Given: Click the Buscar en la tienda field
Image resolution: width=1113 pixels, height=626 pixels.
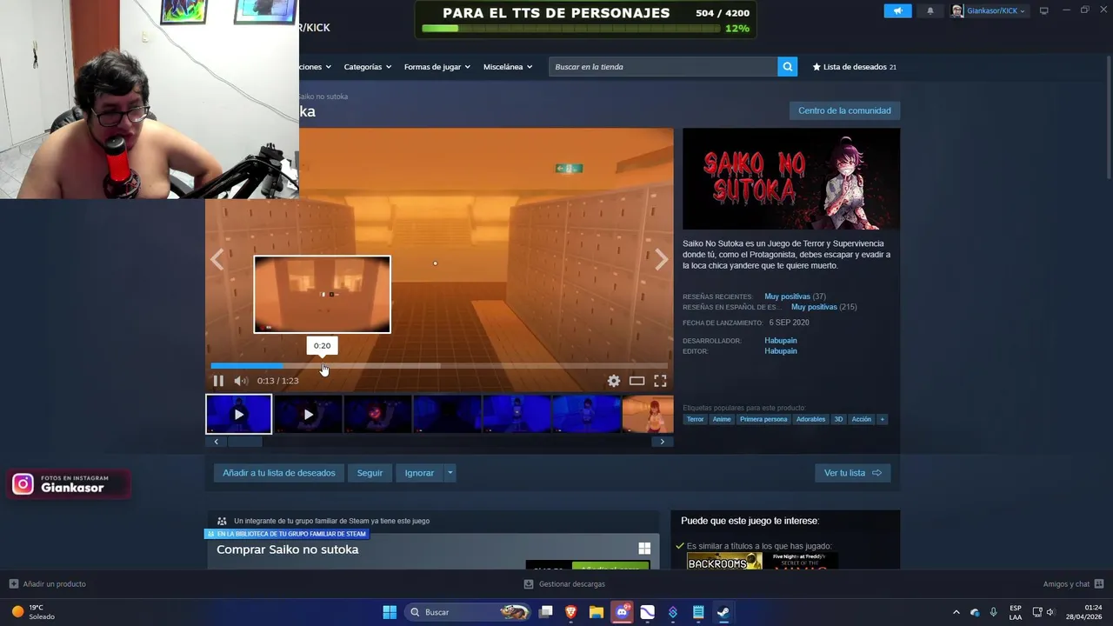Looking at the screenshot, I should coord(663,67).
